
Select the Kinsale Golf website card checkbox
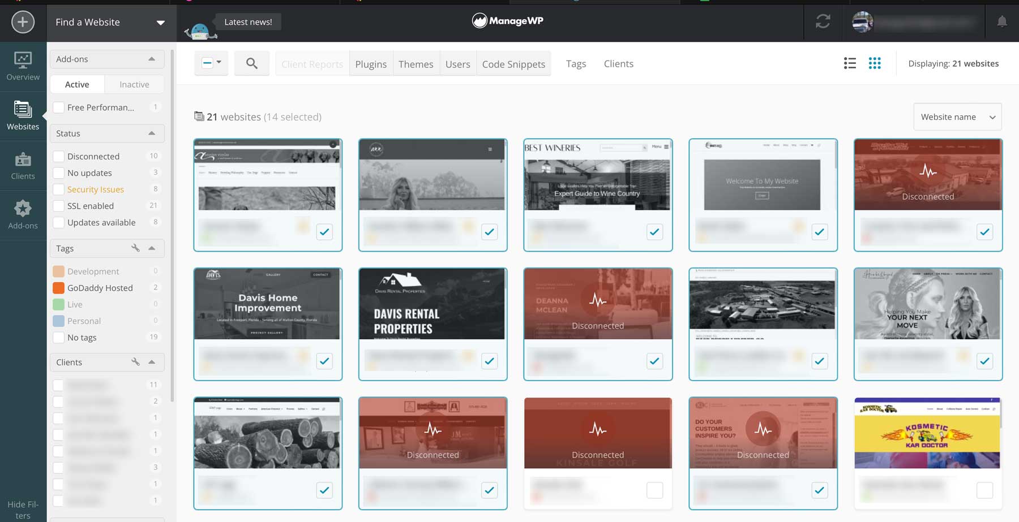point(654,490)
